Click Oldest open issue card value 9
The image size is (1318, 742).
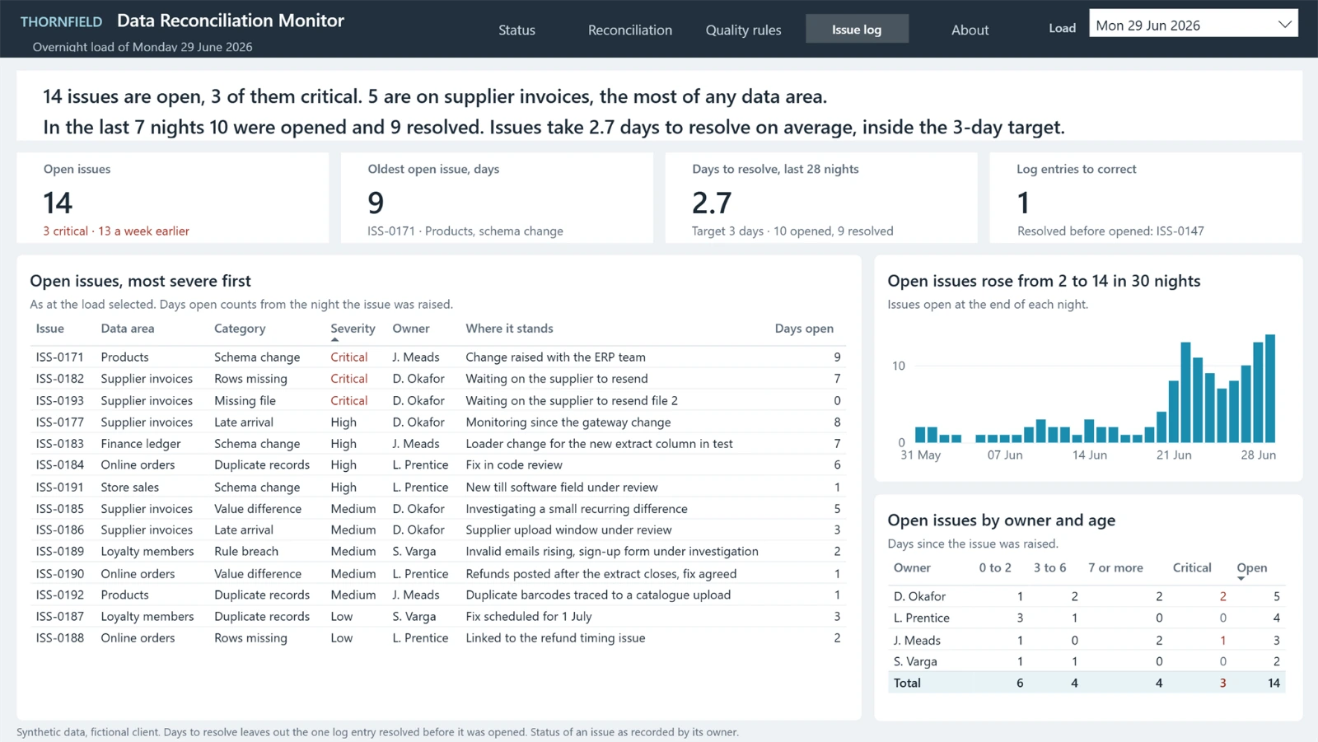[x=376, y=203]
